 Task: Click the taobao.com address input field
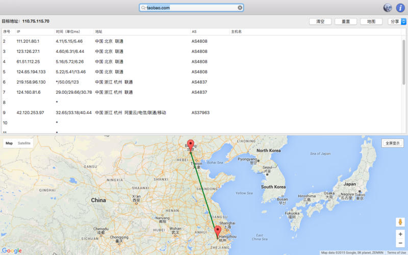coord(191,8)
